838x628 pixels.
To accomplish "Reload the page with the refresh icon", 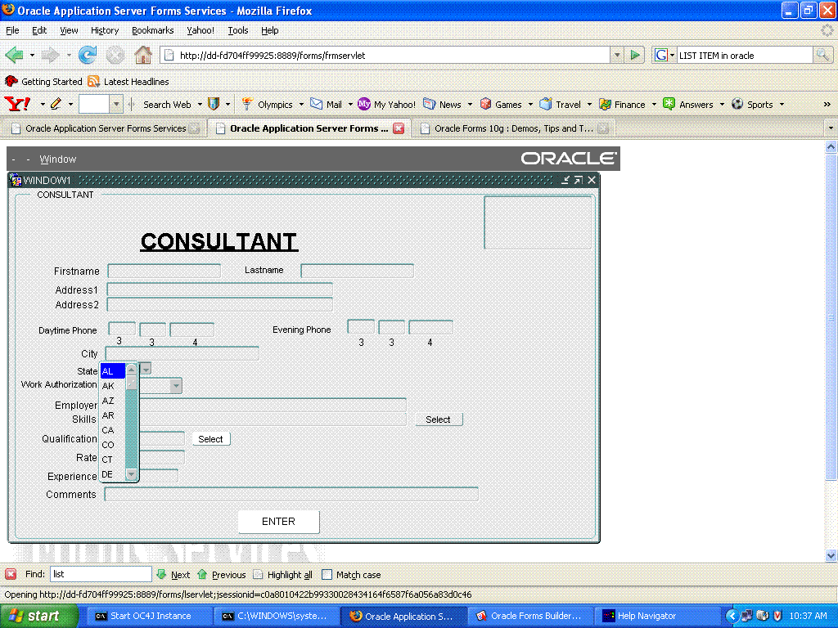I will coord(88,55).
